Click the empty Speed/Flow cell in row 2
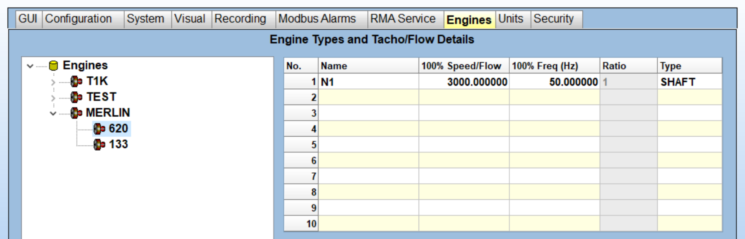This screenshot has height=239, width=745. (464, 97)
